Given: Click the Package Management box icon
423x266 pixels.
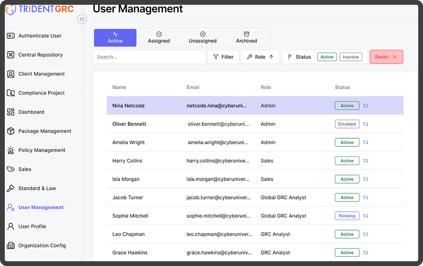Looking at the screenshot, I should pyautogui.click(x=11, y=131).
